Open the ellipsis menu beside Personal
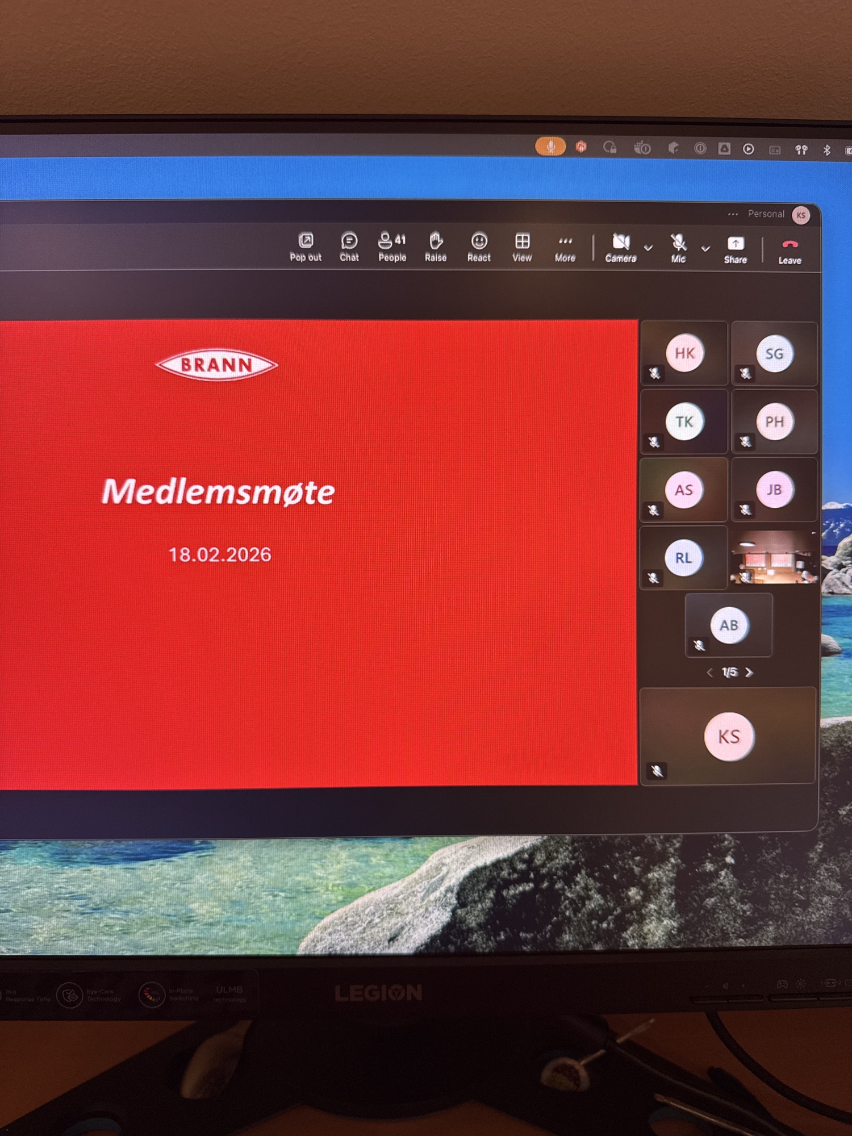Viewport: 852px width, 1136px height. pos(733,214)
